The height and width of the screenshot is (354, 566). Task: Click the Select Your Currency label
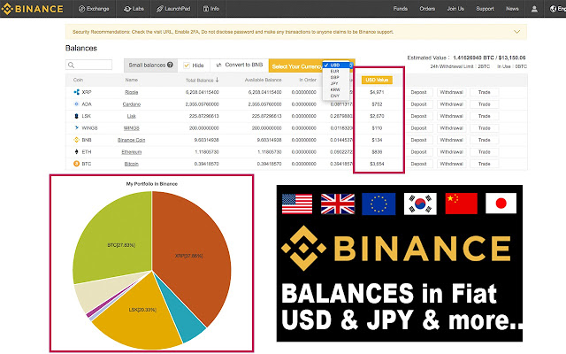[x=296, y=66]
